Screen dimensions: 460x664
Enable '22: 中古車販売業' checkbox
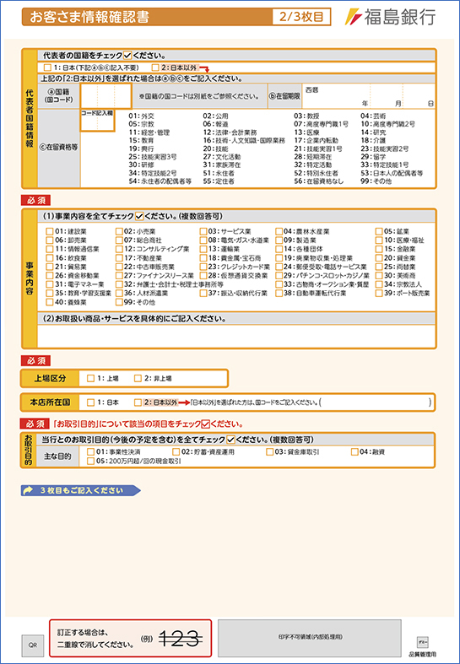[x=119, y=267]
